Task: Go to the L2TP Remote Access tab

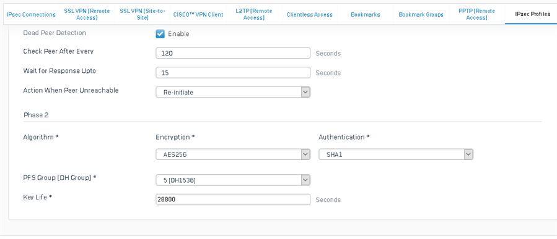Action: pos(254,15)
